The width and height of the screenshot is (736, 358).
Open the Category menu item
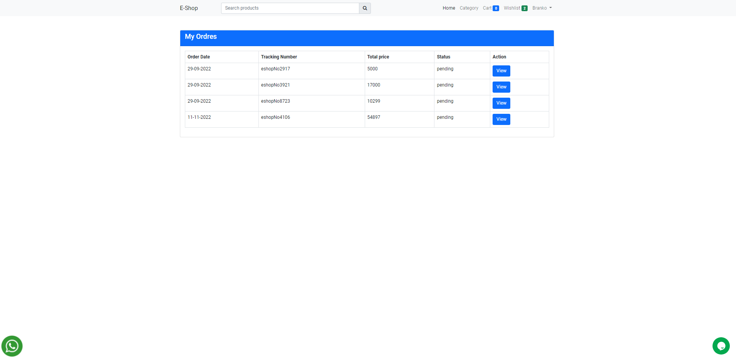(469, 8)
